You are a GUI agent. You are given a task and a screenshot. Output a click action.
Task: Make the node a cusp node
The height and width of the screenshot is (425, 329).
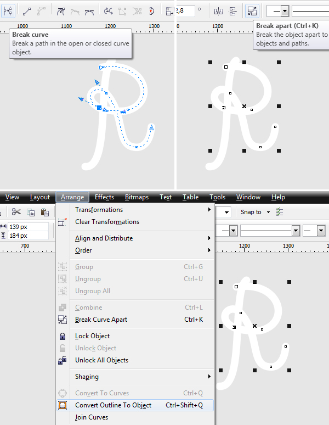tap(61, 12)
